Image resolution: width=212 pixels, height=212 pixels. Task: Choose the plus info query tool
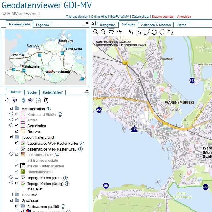(170, 32)
